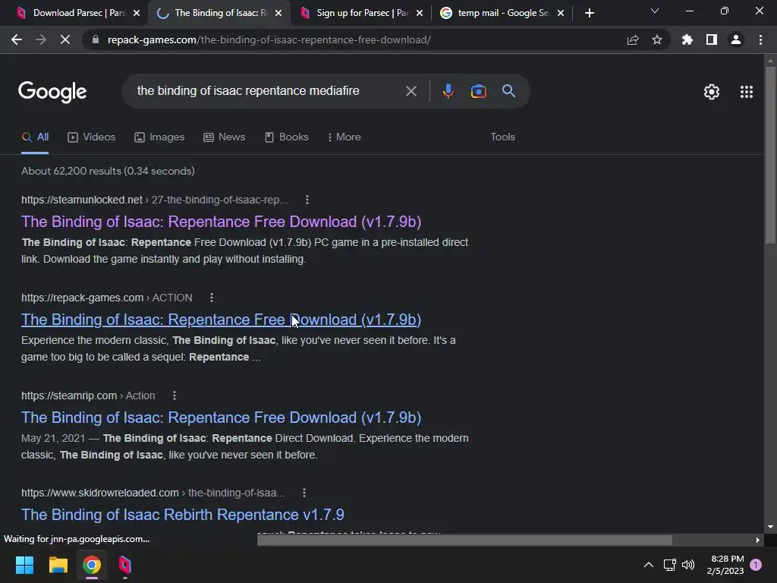The width and height of the screenshot is (777, 583).
Task: Click the scroll down arrow
Action: tap(770, 527)
